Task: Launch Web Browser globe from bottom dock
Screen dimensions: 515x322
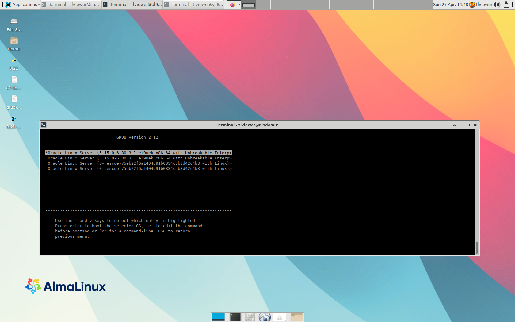Action: tap(265, 317)
